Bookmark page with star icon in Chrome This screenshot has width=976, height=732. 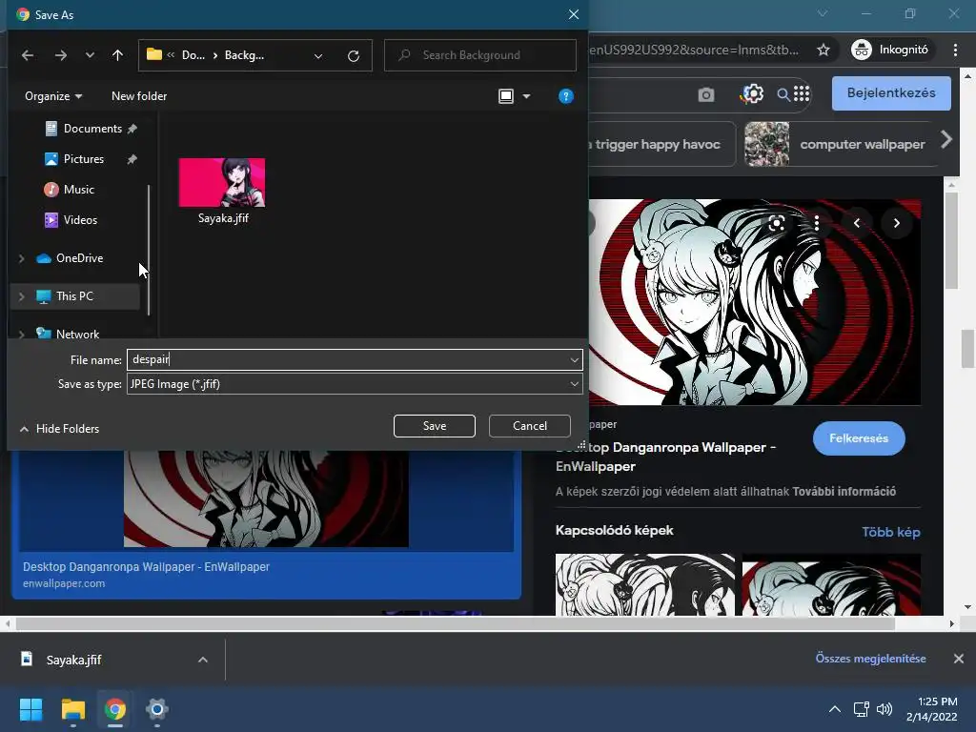[x=823, y=50]
